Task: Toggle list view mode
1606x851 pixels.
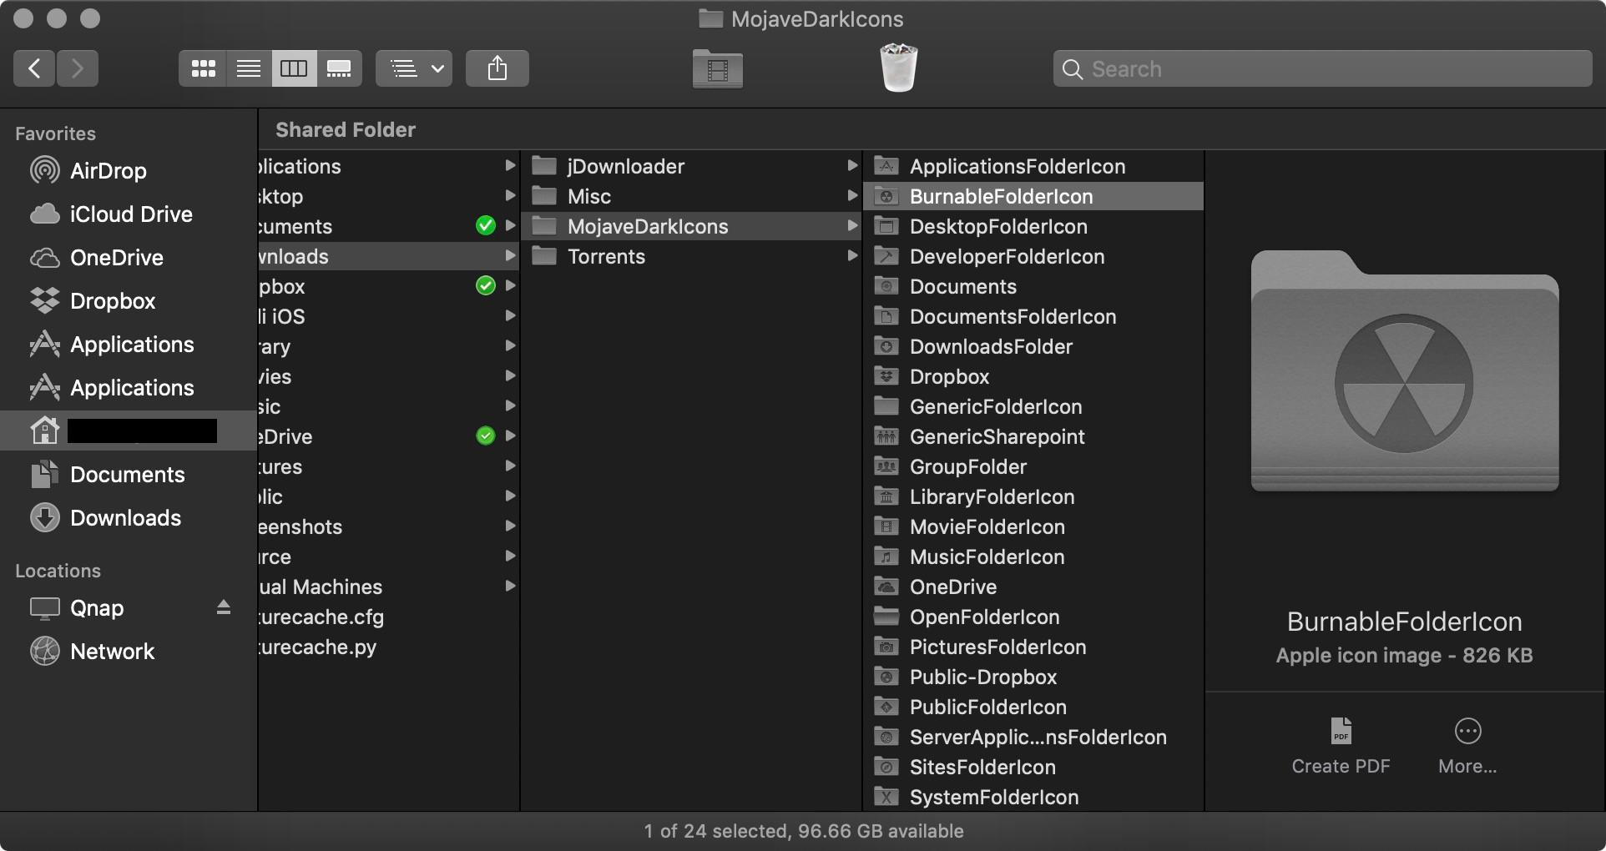Action: coord(248,68)
